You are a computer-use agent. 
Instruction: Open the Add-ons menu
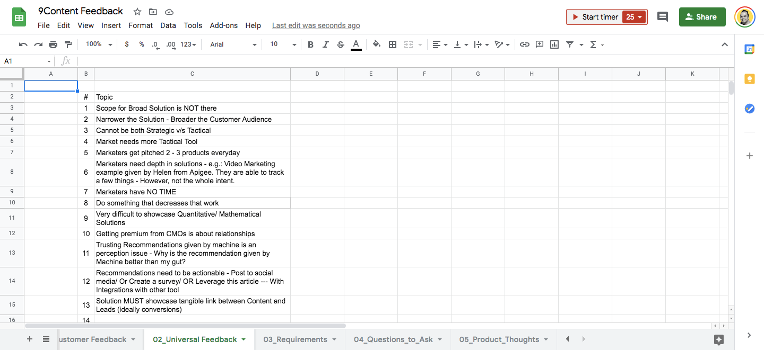[224, 25]
